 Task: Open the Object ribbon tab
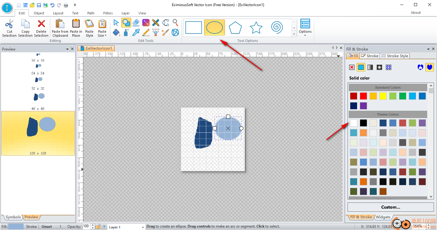point(39,13)
